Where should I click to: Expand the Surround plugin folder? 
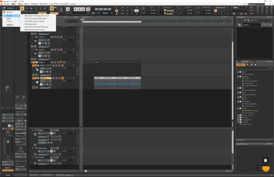[x=238, y=117]
